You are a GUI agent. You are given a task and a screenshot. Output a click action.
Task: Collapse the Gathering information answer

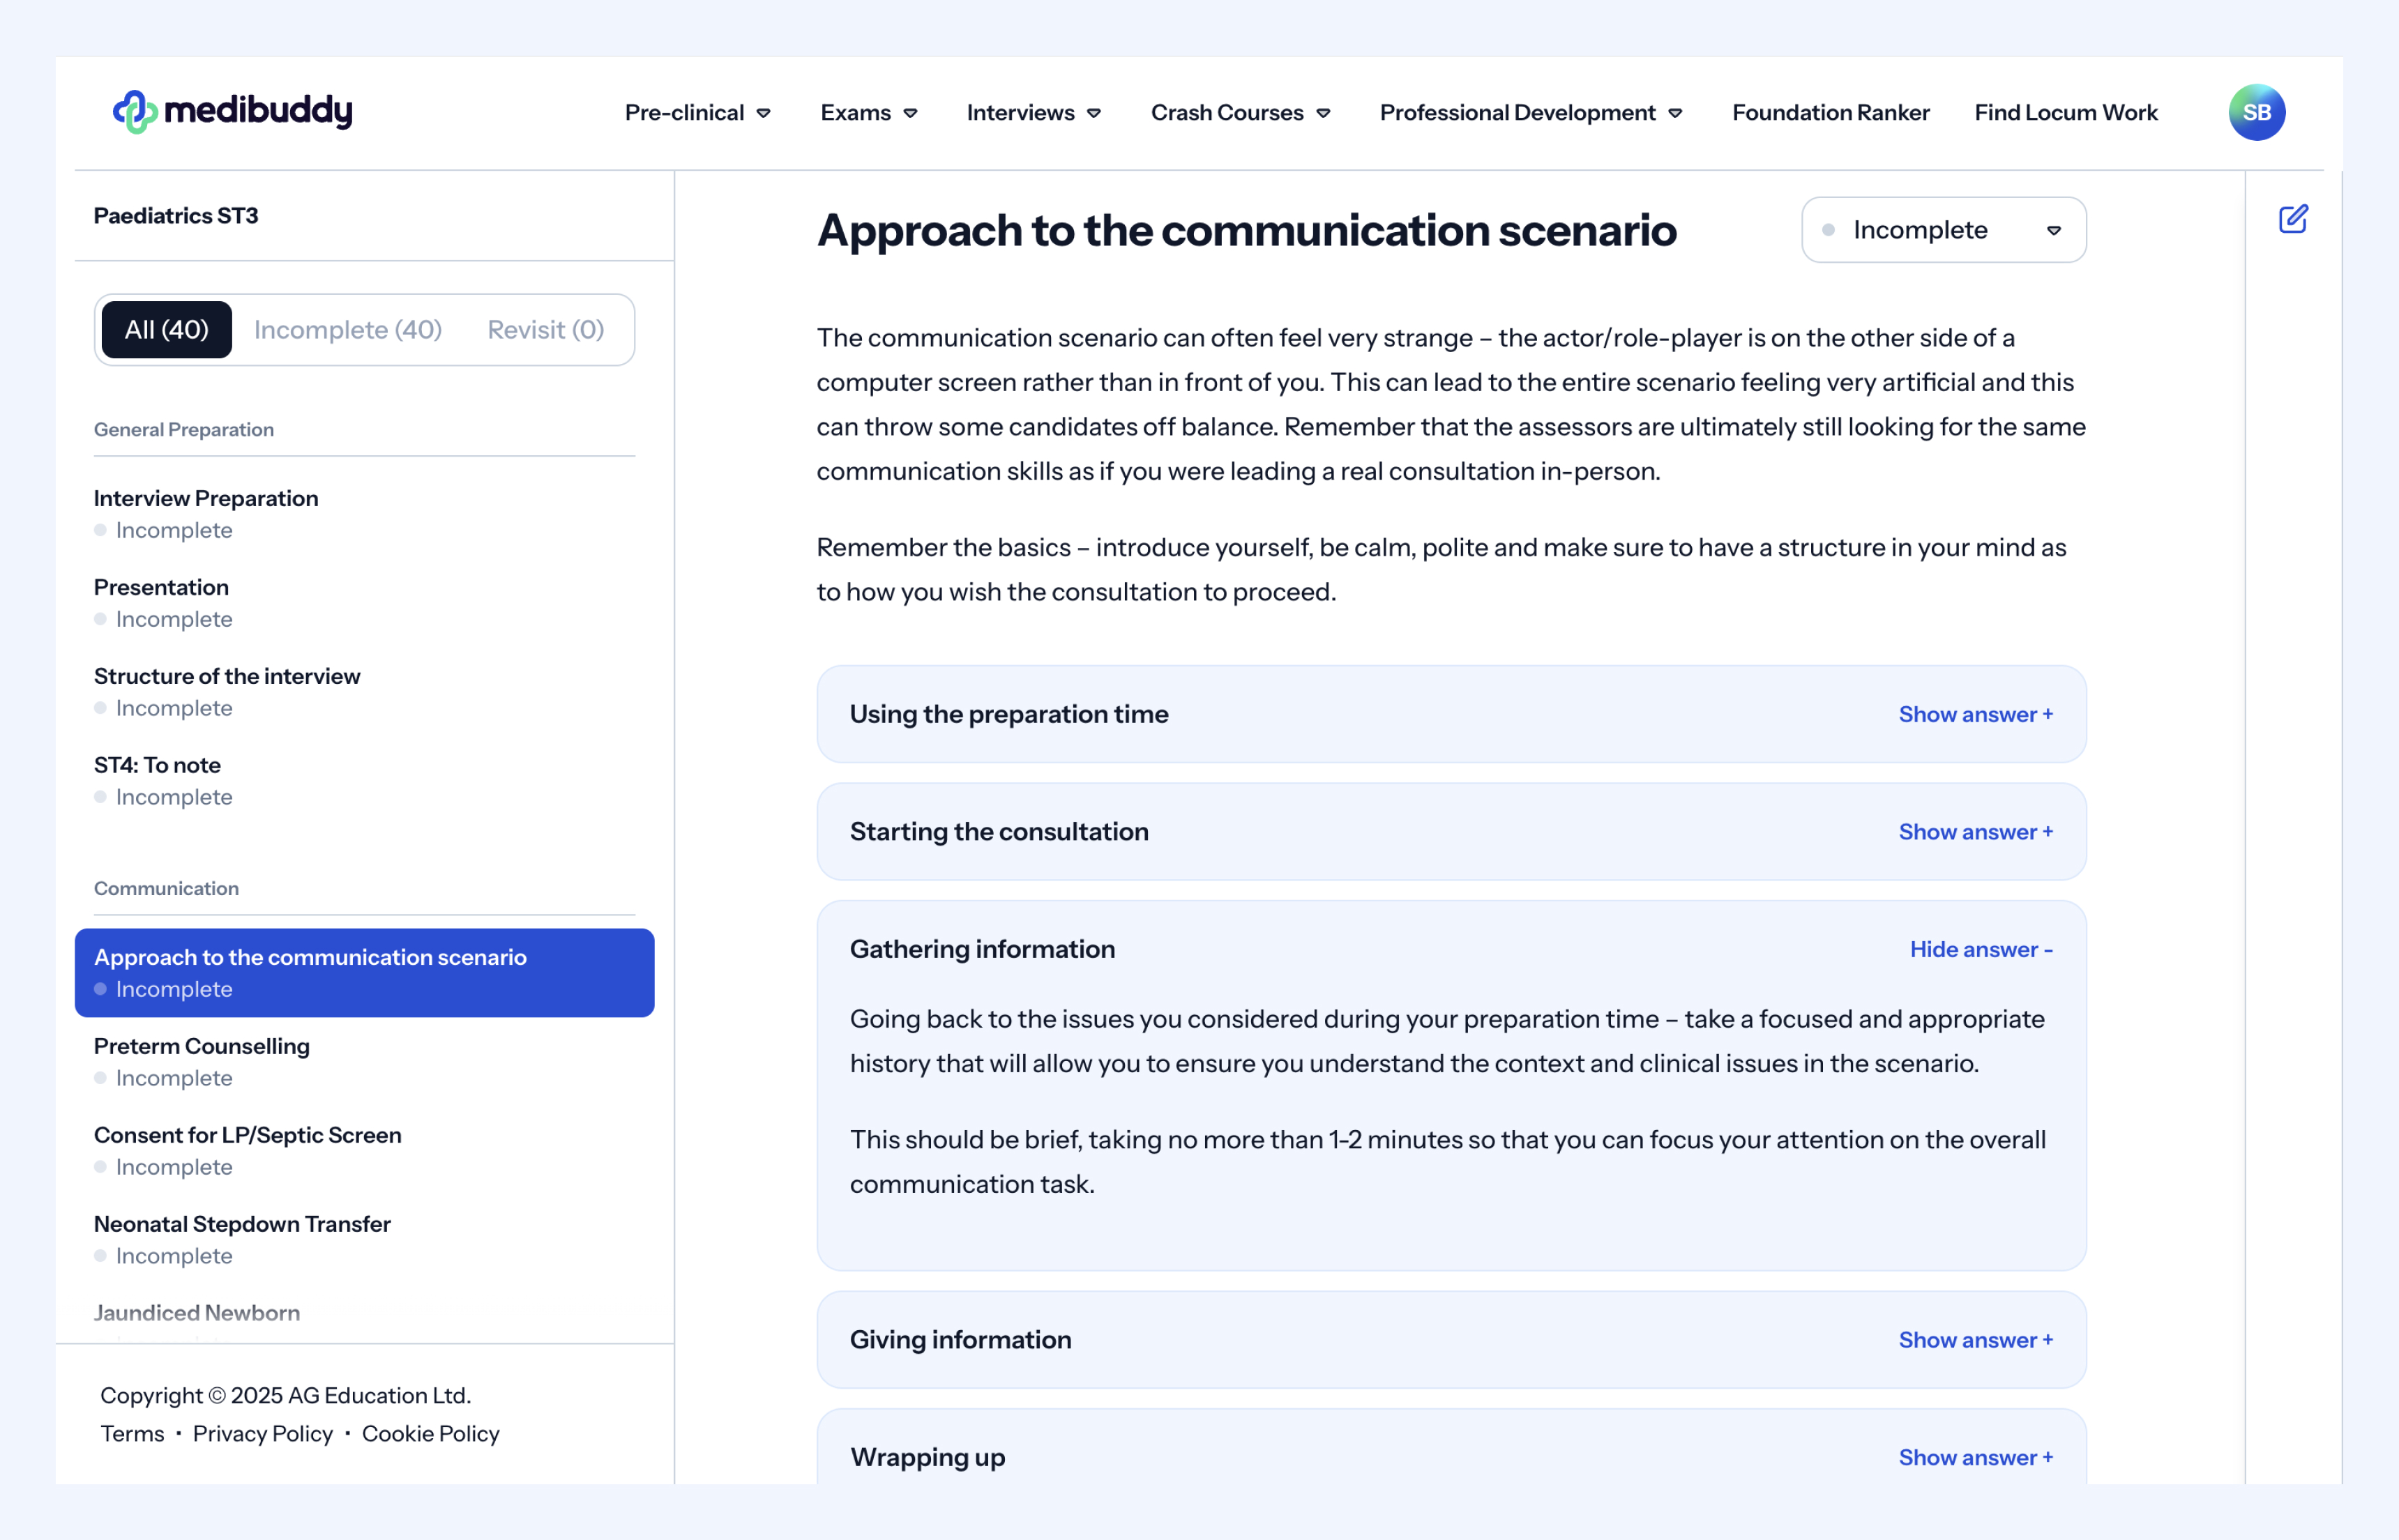pos(1980,949)
